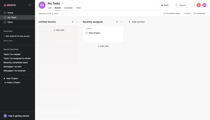Screen dimensions: 210x120
Task: Switch to the List tab
Action: (x=50, y=8)
